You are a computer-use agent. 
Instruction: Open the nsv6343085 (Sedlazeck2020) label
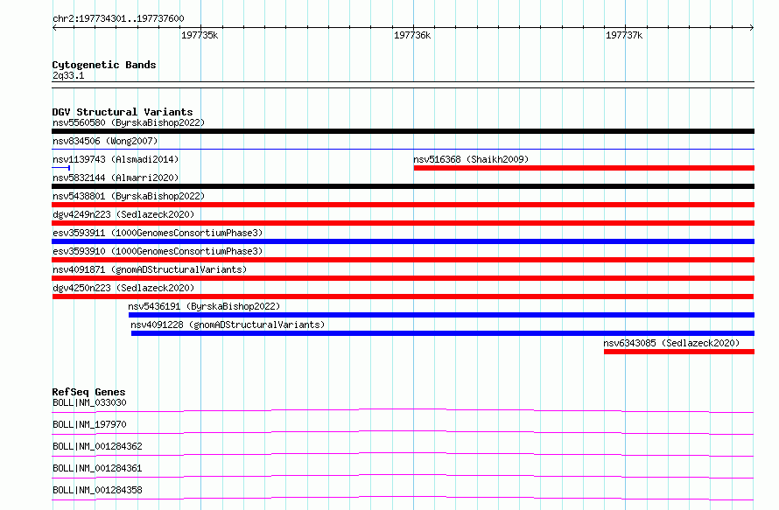[x=671, y=343]
